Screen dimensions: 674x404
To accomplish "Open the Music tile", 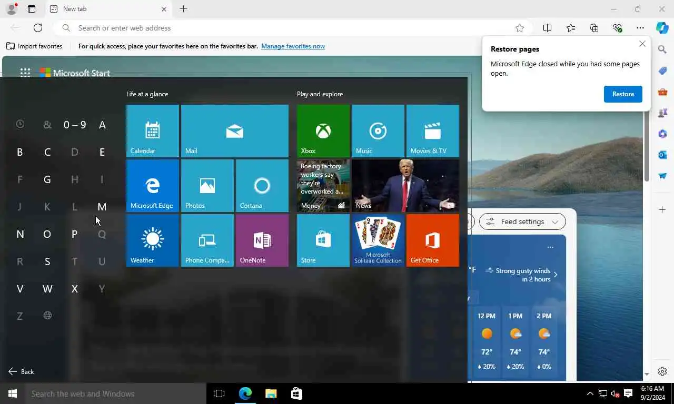I will tap(378, 131).
